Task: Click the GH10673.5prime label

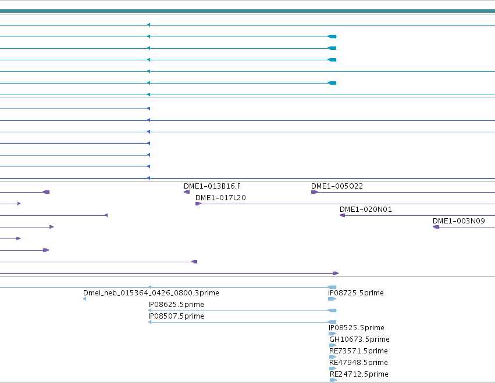Action: pos(359,339)
